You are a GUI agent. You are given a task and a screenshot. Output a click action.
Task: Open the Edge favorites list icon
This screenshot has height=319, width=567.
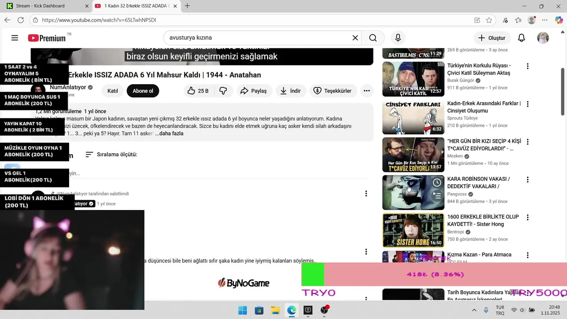pos(518,20)
